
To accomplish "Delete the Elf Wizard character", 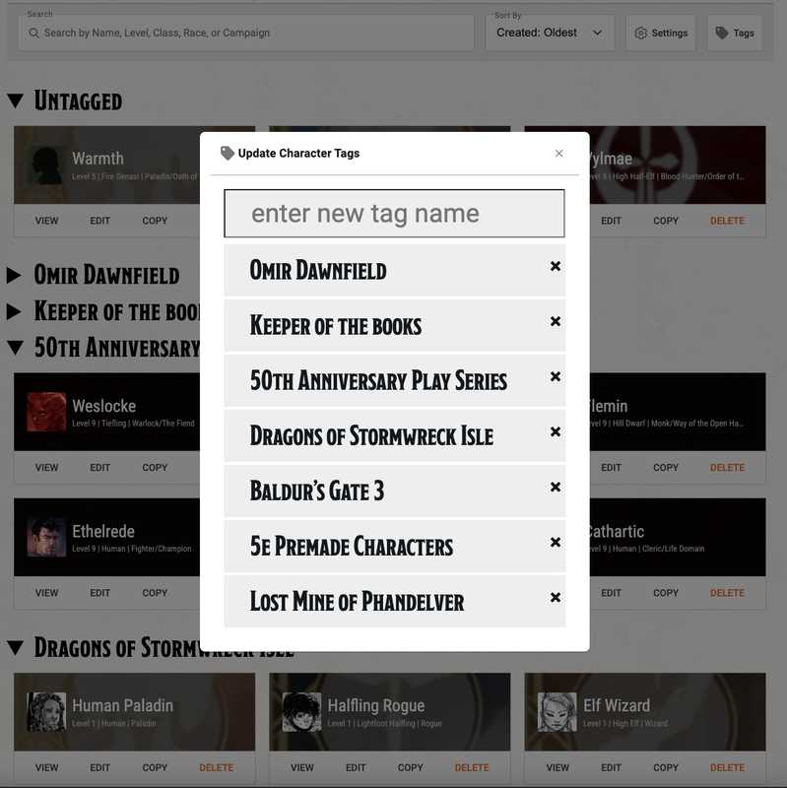I will [727, 768].
